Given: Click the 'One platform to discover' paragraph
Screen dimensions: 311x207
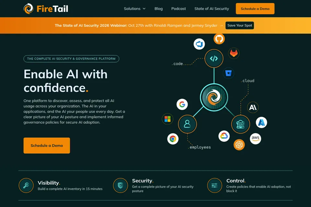Looking at the screenshot, I should 74,112.
